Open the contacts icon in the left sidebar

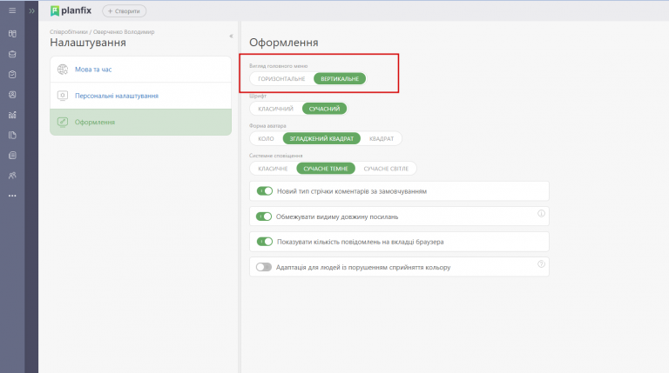click(x=12, y=94)
